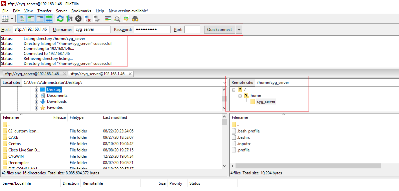Open the Edit menu
The height and width of the screenshot is (191, 399).
coord(16,11)
